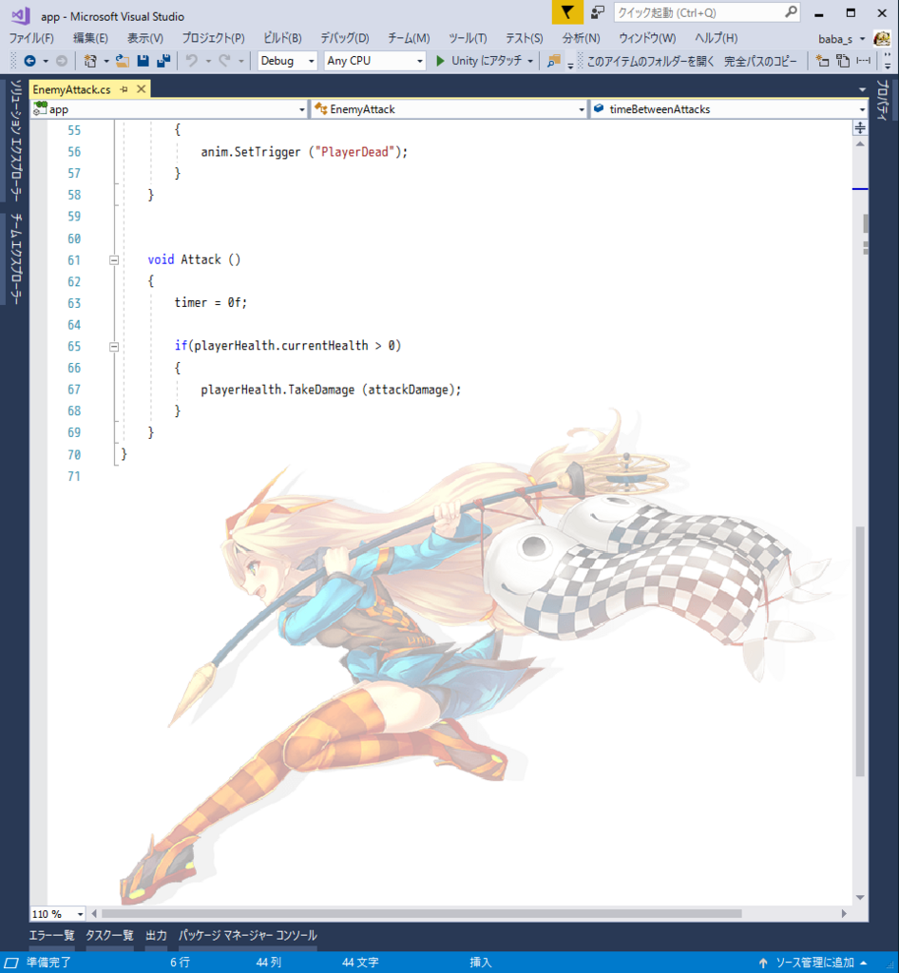Open the ヘルプ(H) menu
899x973 pixels.
(716, 38)
